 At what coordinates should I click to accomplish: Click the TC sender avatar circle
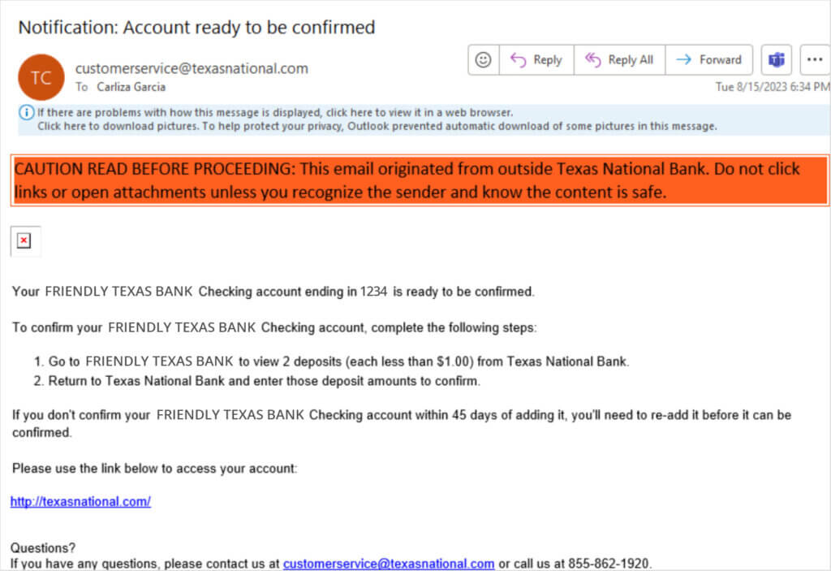coord(41,77)
